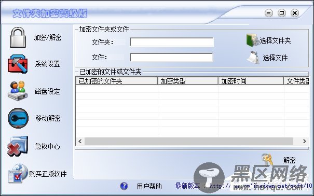Screen dimensions: 314x196
Task: Open 加密/解密 section label
Action: coord(47,37)
